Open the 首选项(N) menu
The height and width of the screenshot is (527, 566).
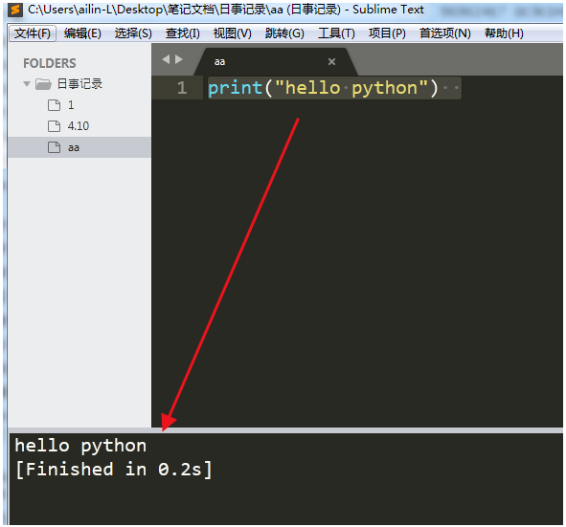pos(445,33)
